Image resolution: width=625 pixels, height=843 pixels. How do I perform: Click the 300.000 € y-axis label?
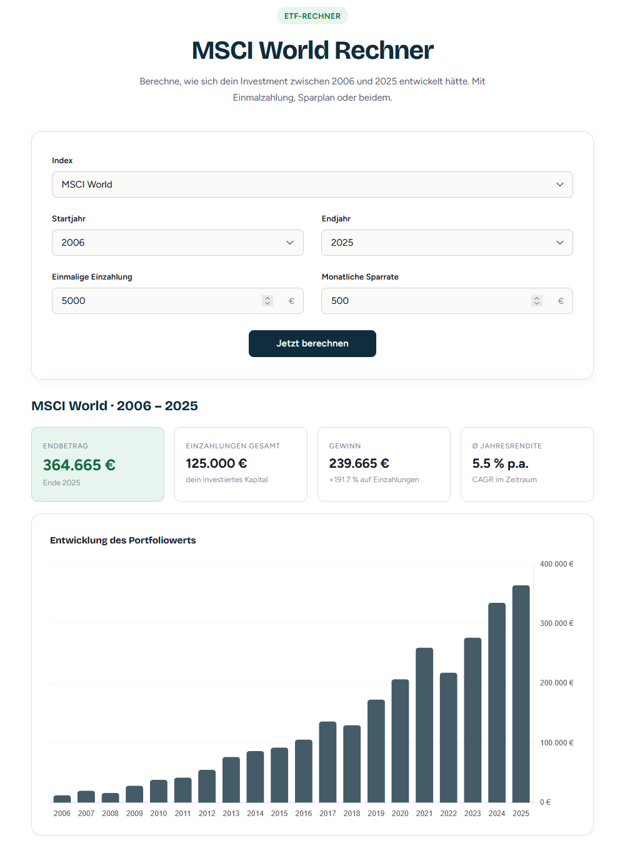556,623
